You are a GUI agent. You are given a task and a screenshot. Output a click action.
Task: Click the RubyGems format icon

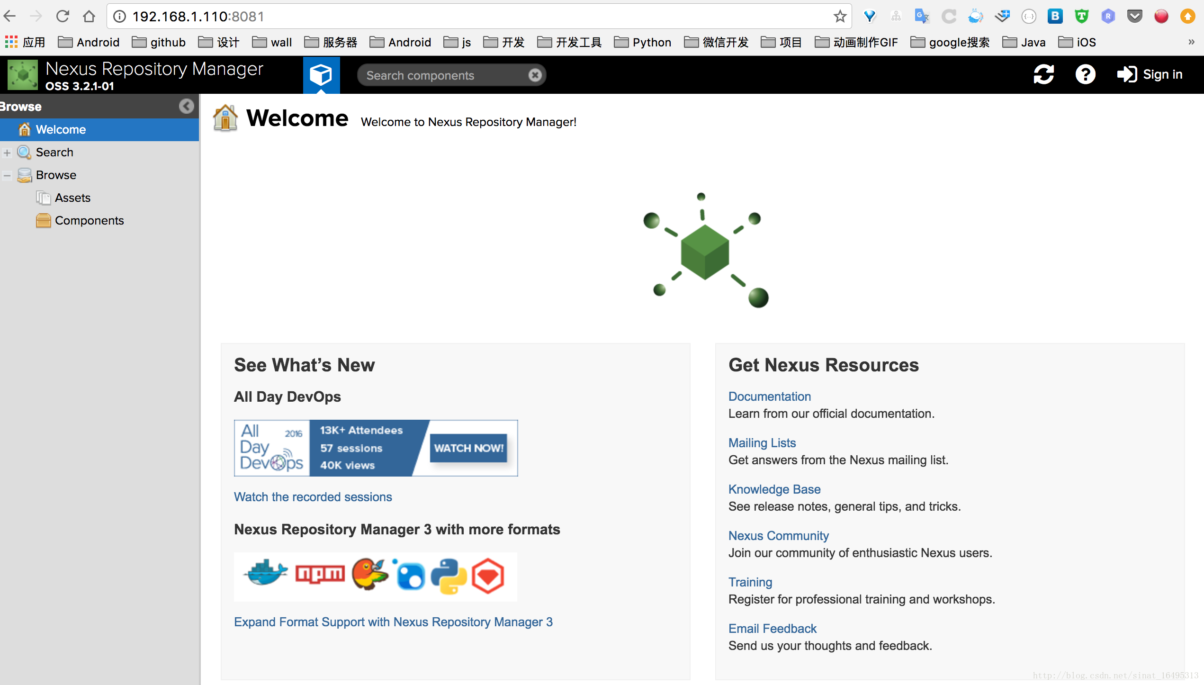(x=487, y=576)
